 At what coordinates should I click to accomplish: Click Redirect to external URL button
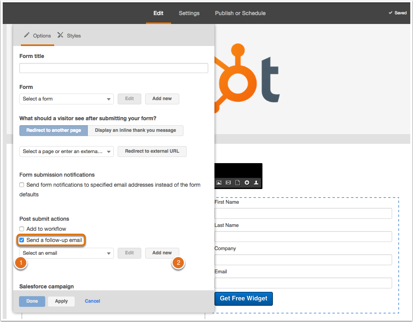click(152, 151)
